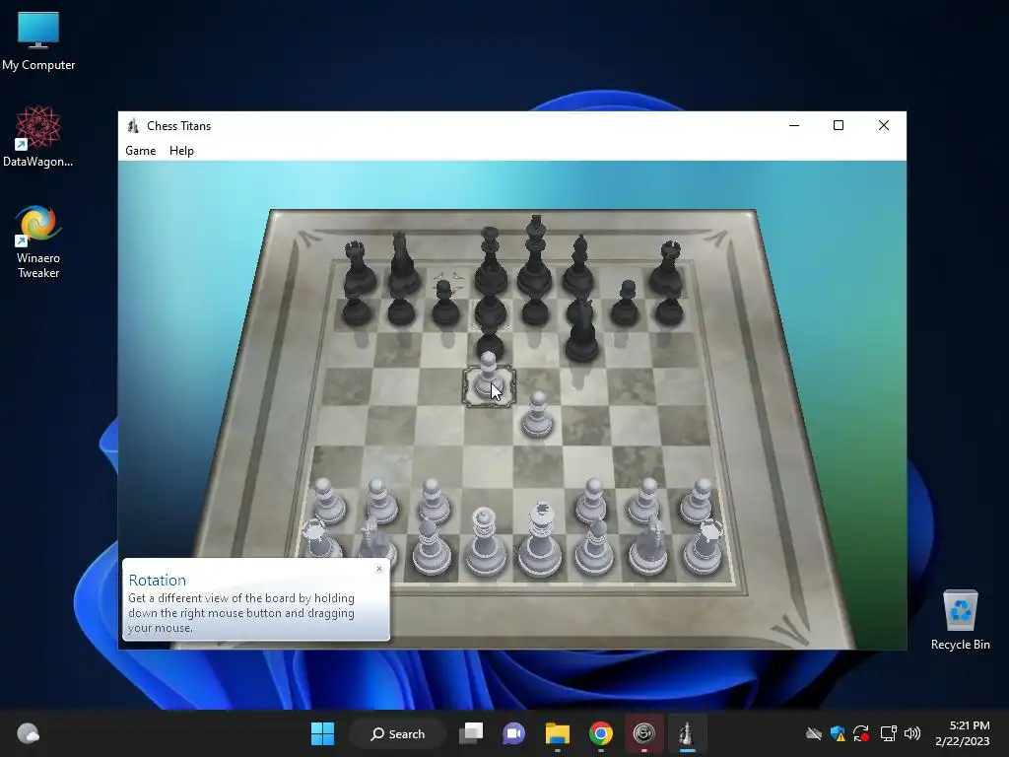Viewport: 1009px width, 757px height.
Task: Click the Rotation tip heading text
Action: click(157, 580)
